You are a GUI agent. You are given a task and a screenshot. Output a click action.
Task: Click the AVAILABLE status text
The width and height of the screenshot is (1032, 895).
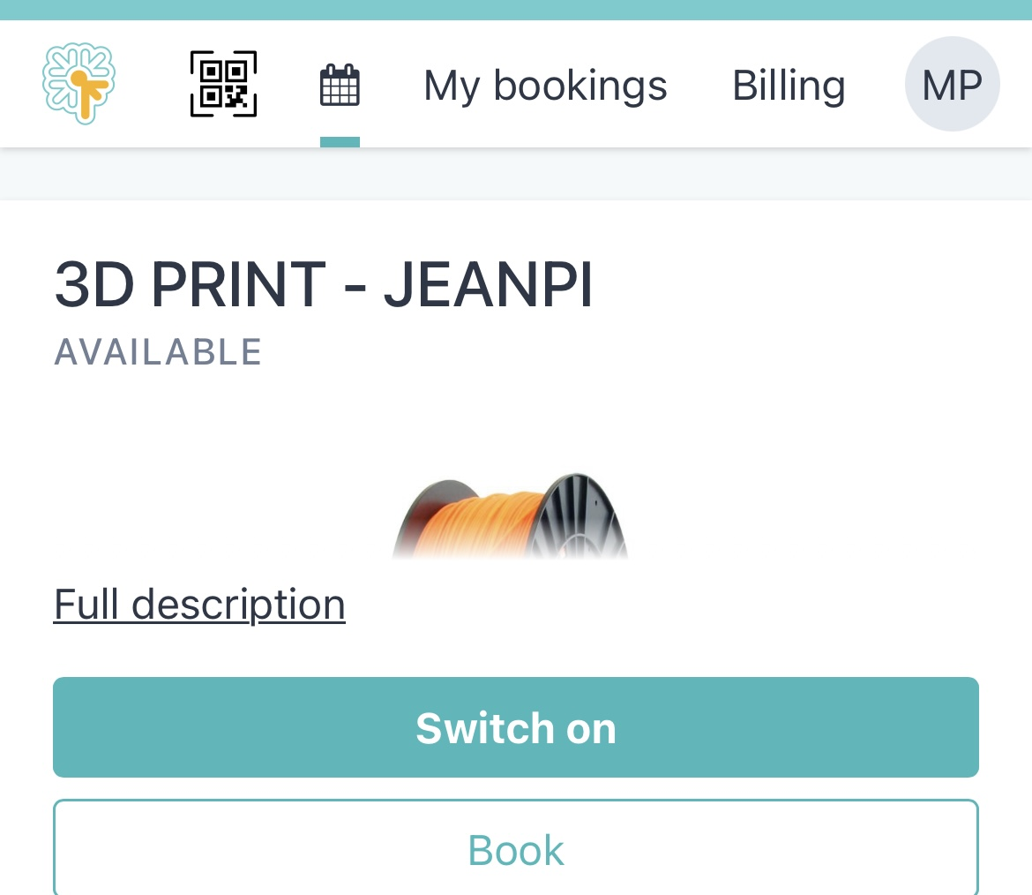(x=158, y=351)
